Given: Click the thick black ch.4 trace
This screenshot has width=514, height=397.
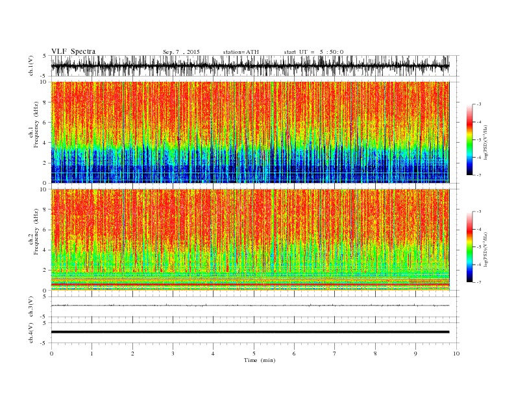Looking at the screenshot, I should pos(250,332).
